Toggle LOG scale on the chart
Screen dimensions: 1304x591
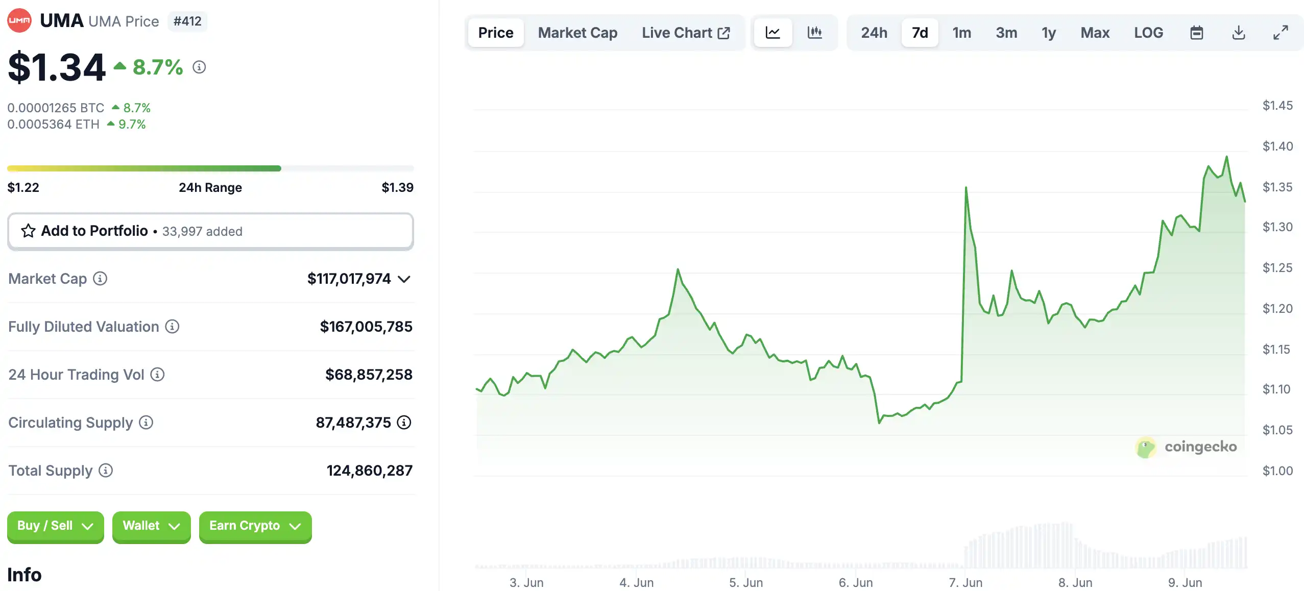click(x=1148, y=33)
